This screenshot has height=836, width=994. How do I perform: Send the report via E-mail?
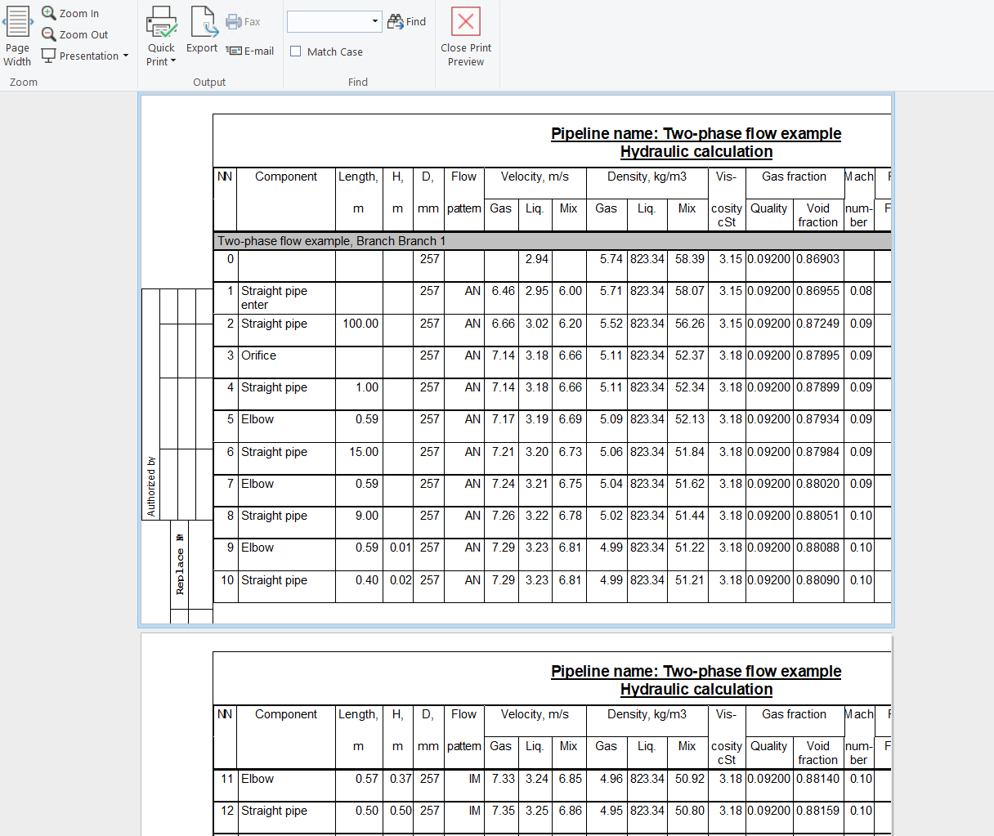click(x=250, y=51)
